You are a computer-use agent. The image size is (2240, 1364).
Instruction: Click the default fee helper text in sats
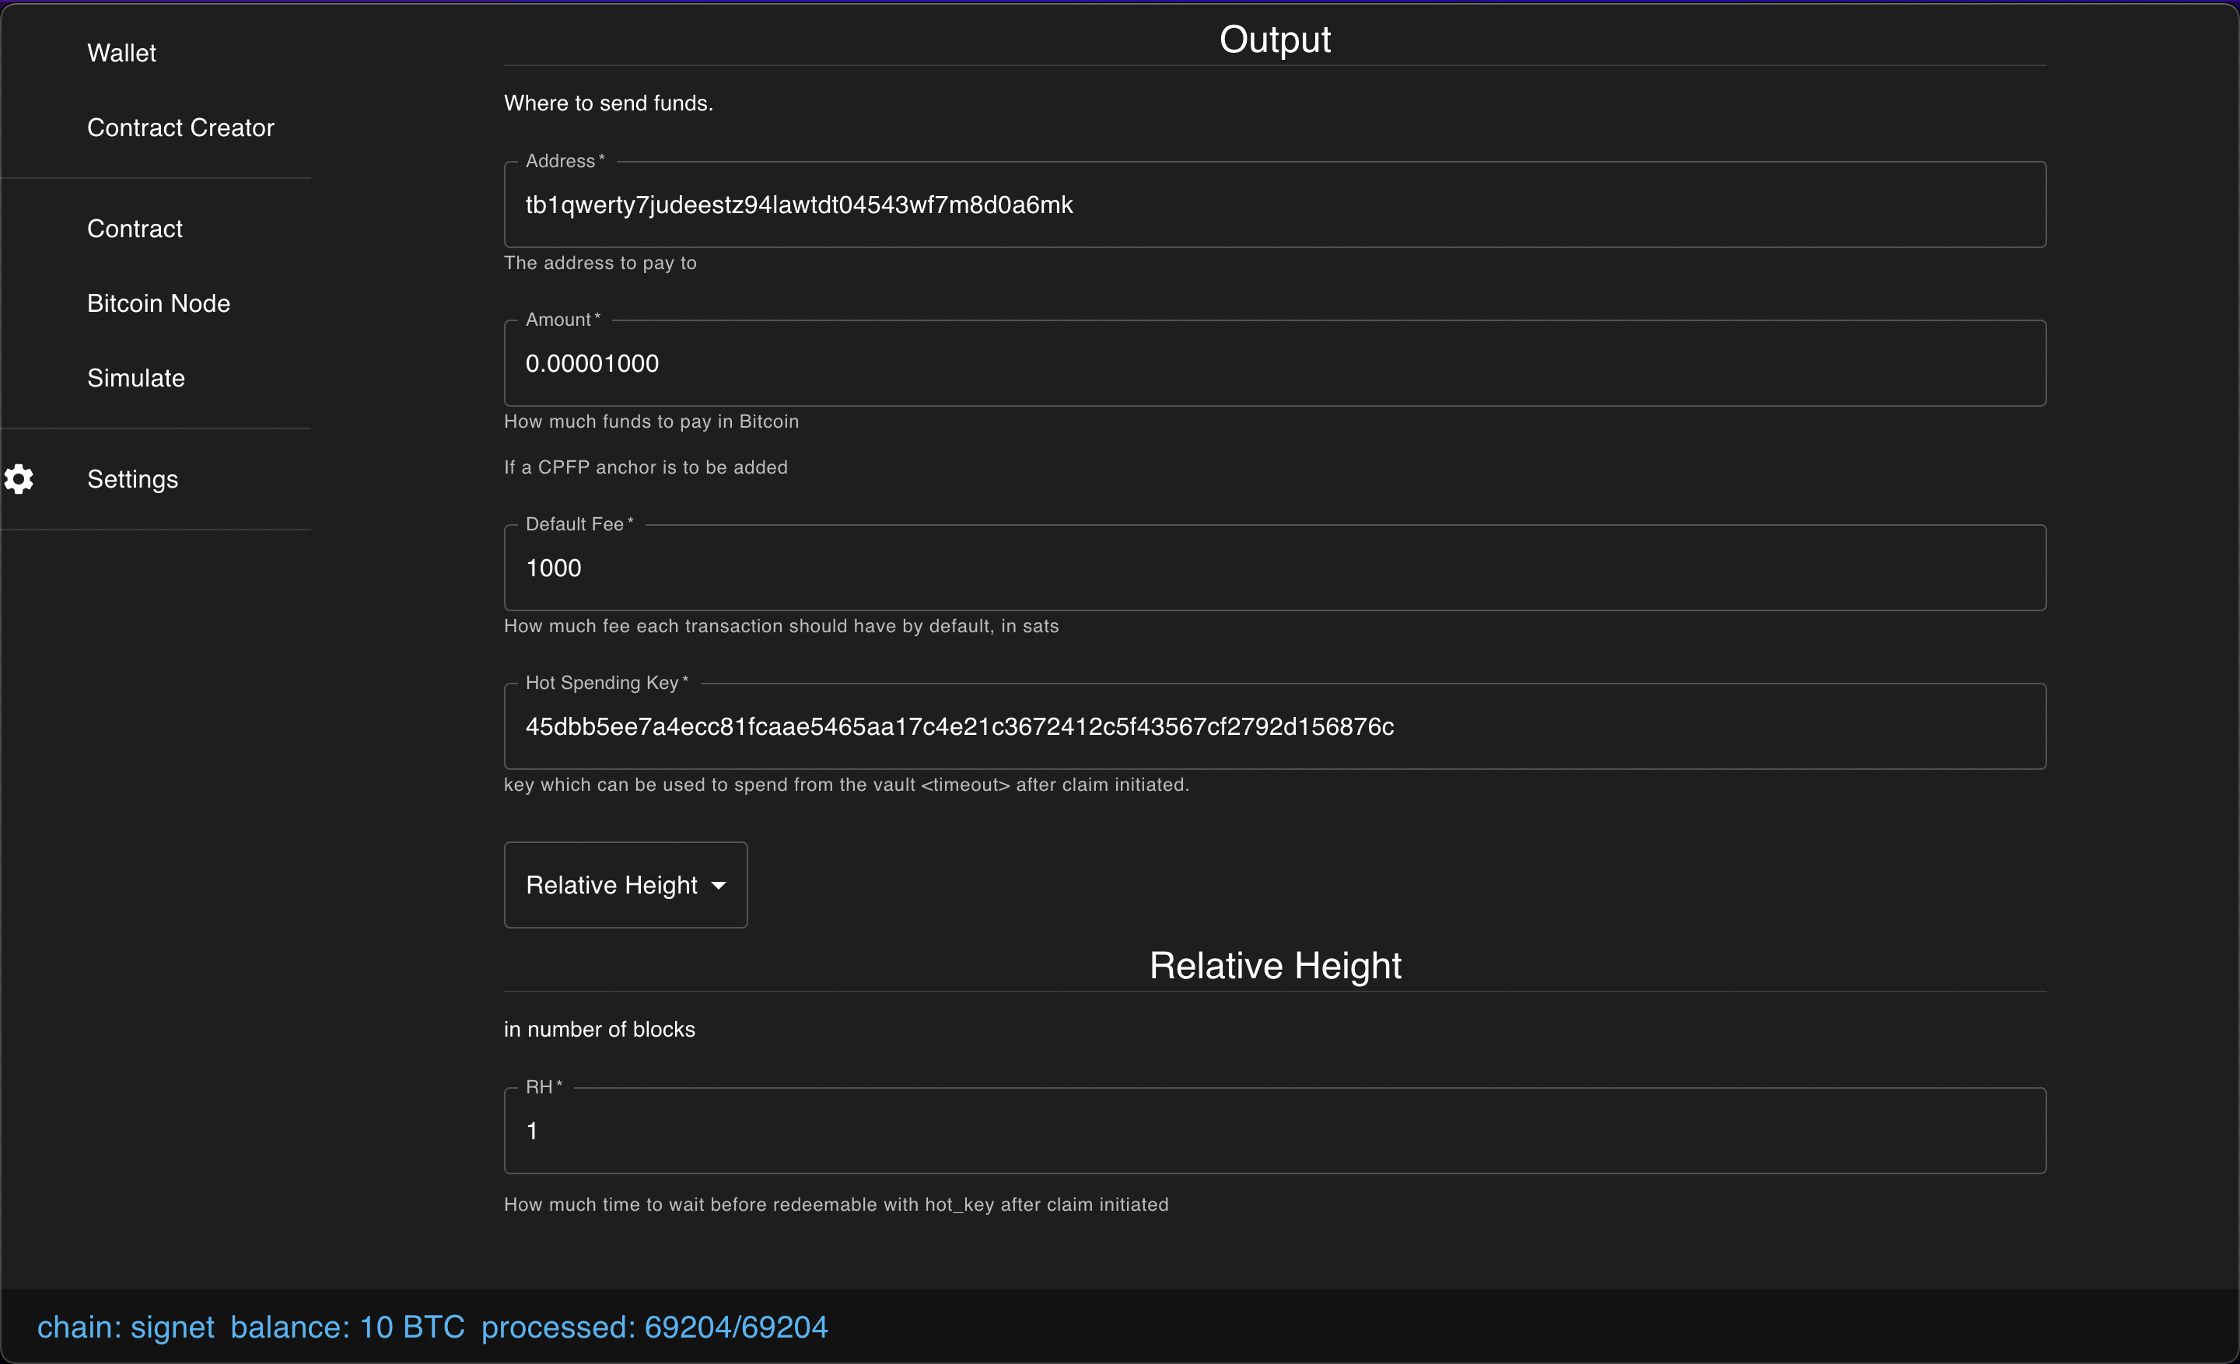click(781, 625)
